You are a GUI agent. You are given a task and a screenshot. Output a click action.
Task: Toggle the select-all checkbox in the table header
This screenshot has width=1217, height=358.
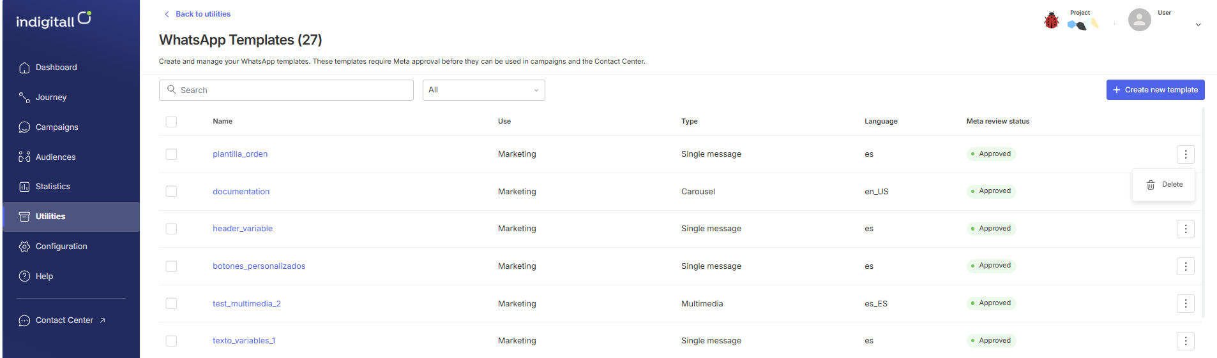pos(171,122)
